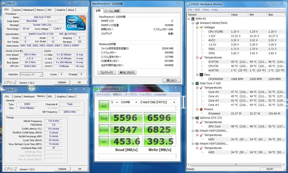Click OK in the top CPU-Z window
Image resolution: width=288 pixels, height=173 pixels.
point(79,82)
